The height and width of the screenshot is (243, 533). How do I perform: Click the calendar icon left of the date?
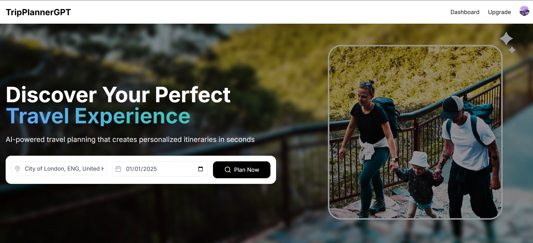[x=118, y=169]
